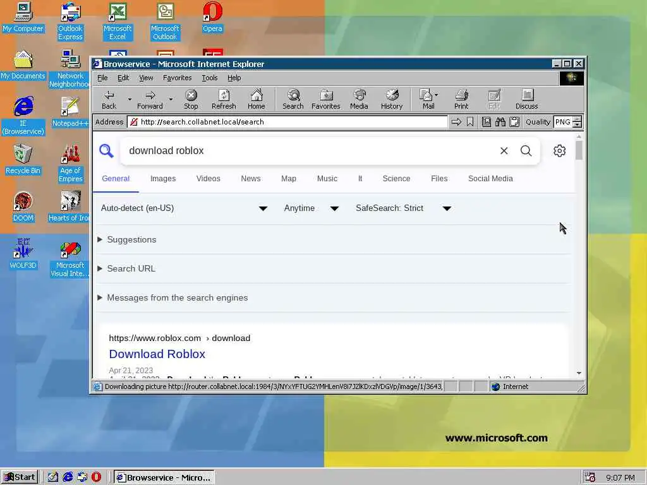647x485 pixels.
Task: Open the Media toolbar button
Action: (x=359, y=100)
